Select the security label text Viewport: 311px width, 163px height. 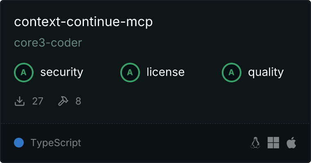pos(62,72)
